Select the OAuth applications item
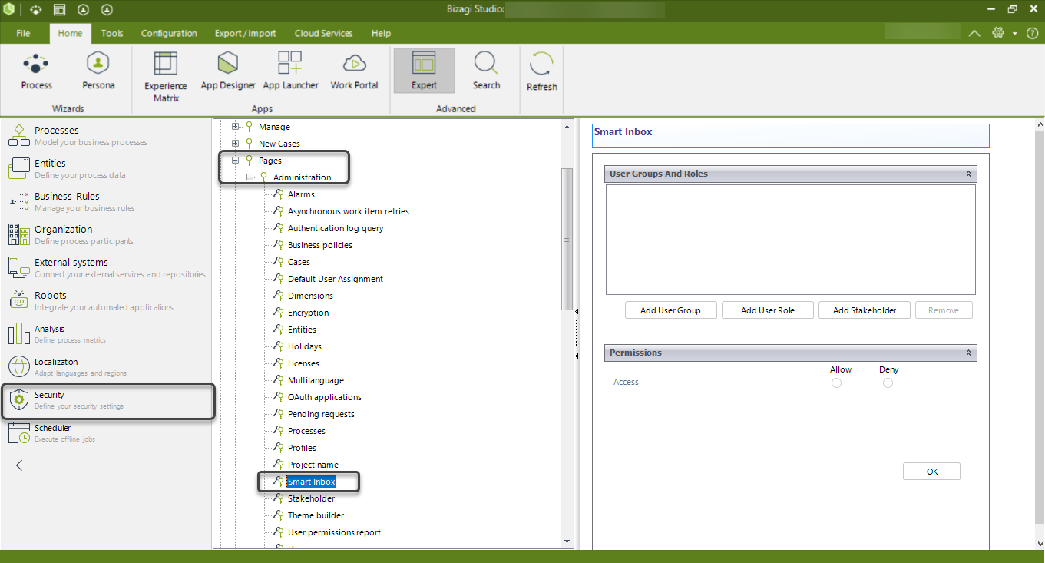1045x563 pixels. [x=324, y=397]
